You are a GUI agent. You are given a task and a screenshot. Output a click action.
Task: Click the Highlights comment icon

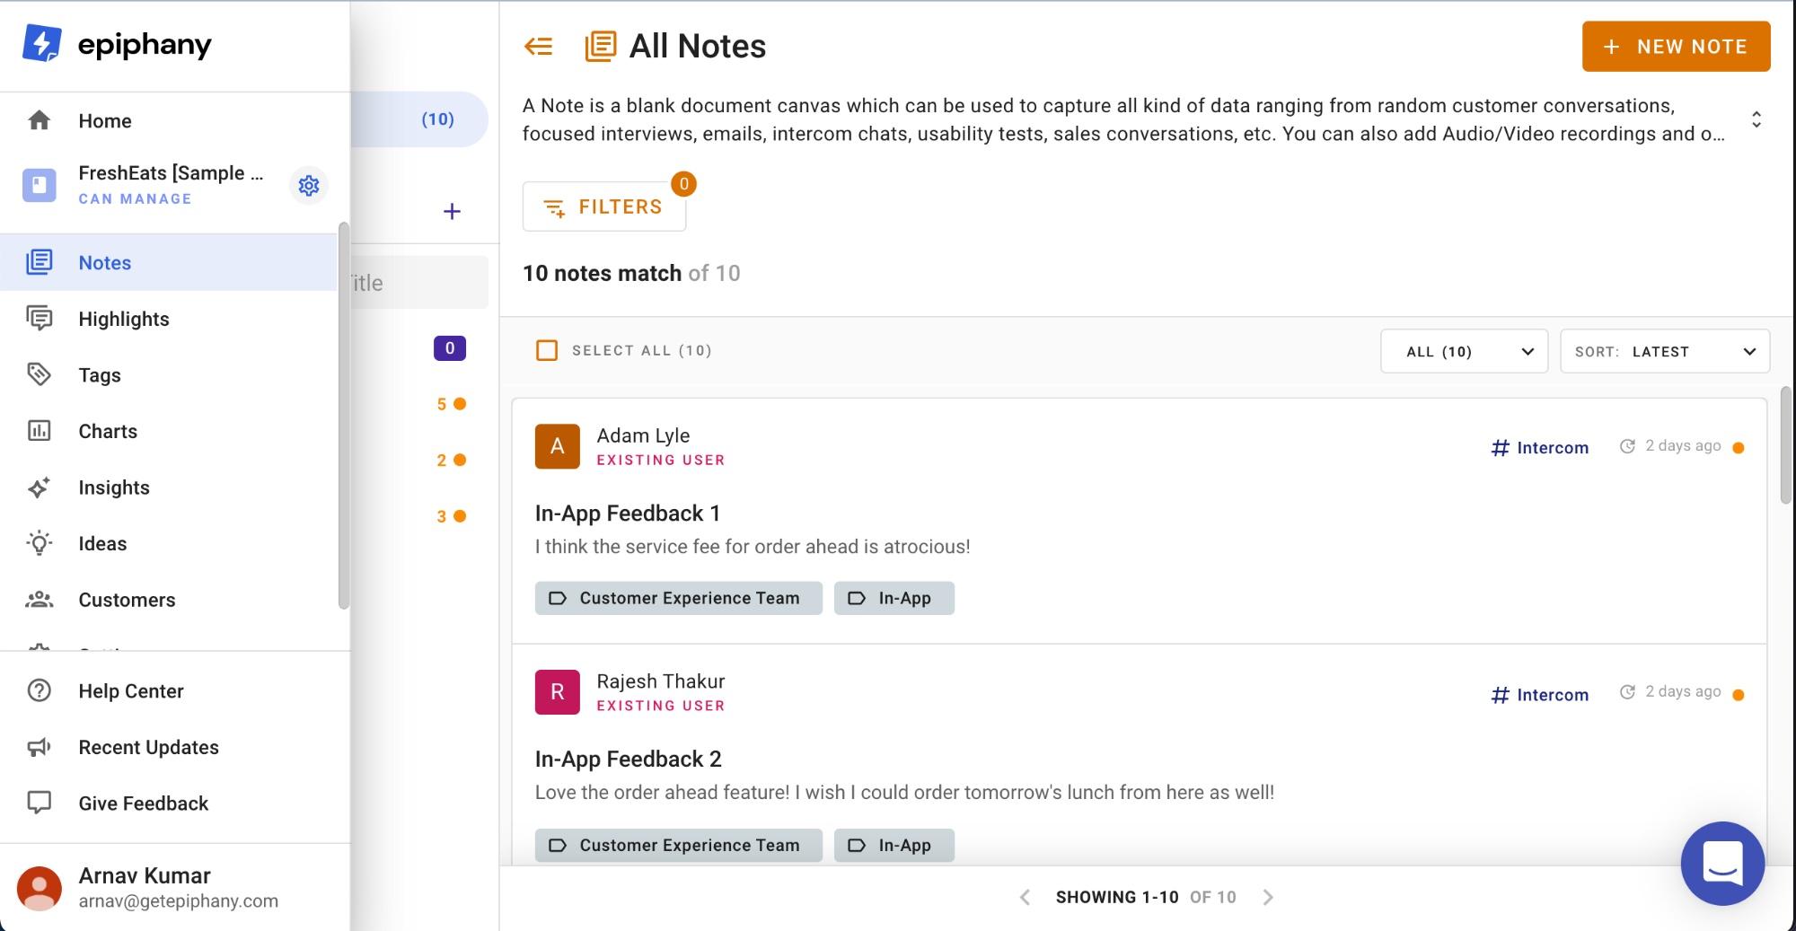point(39,319)
